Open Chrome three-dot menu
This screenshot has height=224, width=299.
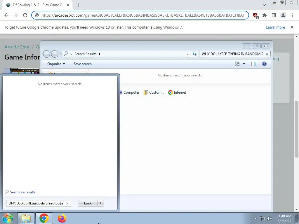[293, 15]
